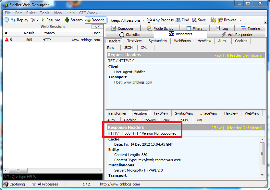The width and height of the screenshot is (270, 190).
Task: Enable Stream mode in toolbar
Action: click(74, 20)
